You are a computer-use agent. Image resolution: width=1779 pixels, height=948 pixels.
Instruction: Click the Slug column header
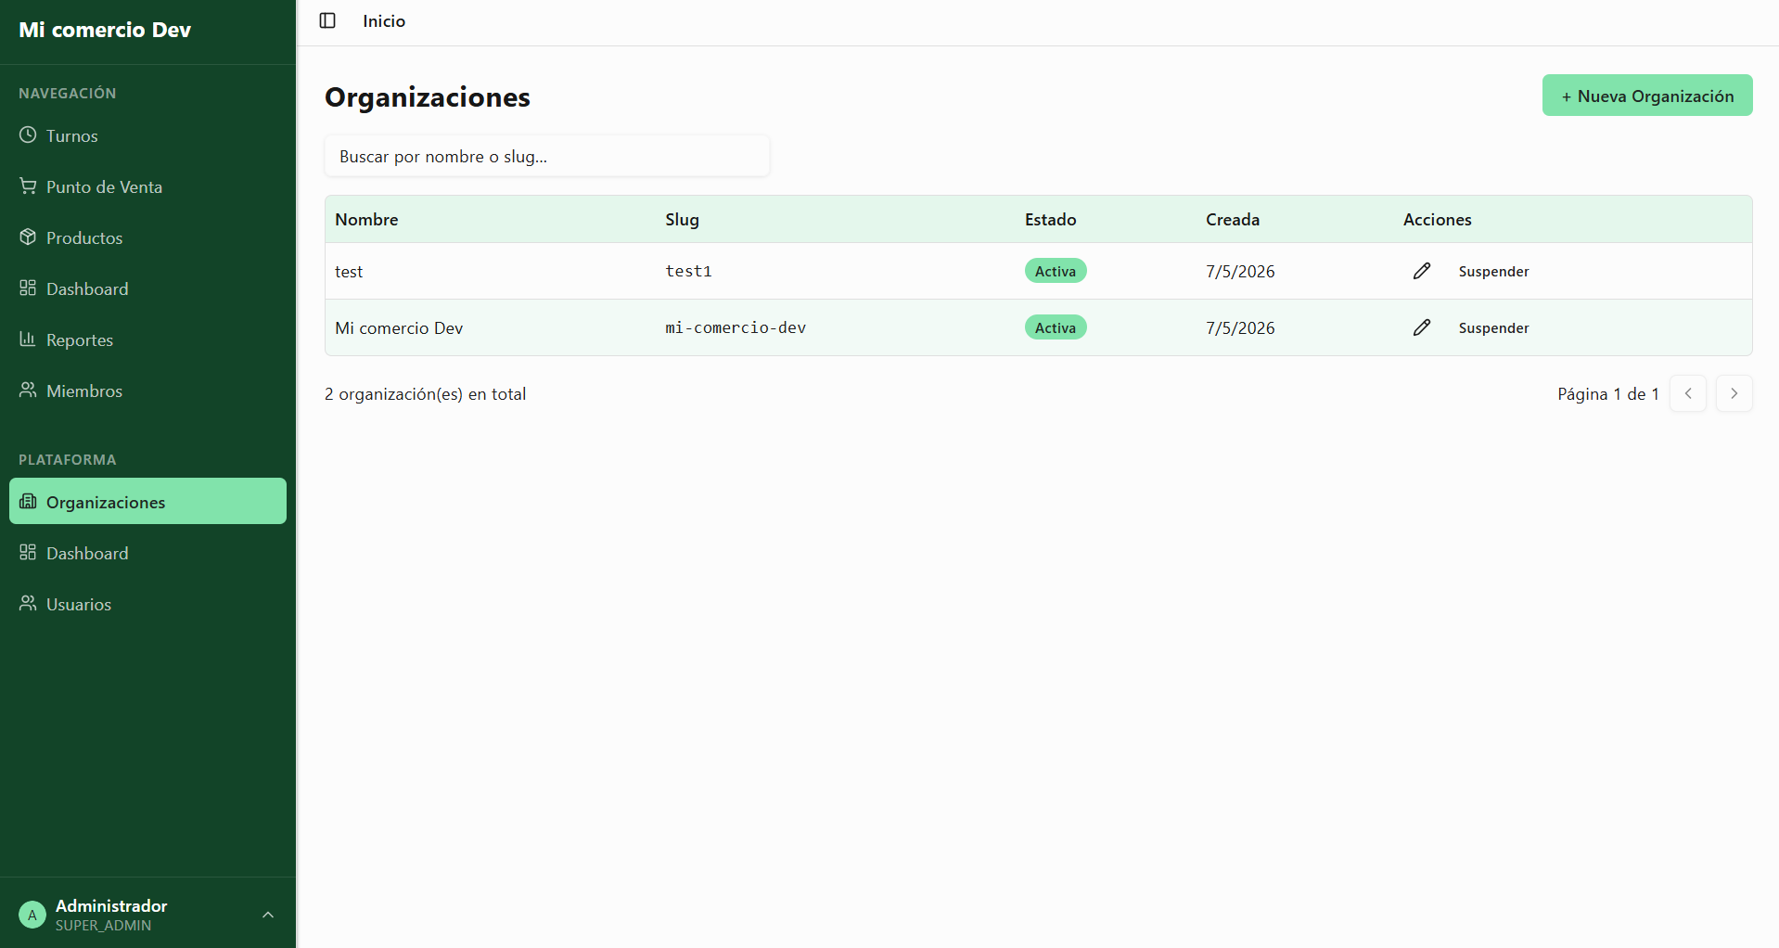click(x=682, y=219)
